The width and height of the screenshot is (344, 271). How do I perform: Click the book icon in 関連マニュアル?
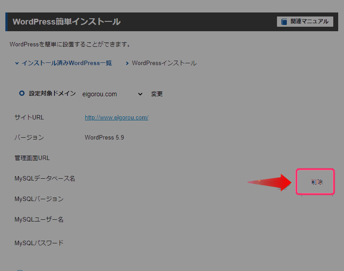tap(284, 22)
